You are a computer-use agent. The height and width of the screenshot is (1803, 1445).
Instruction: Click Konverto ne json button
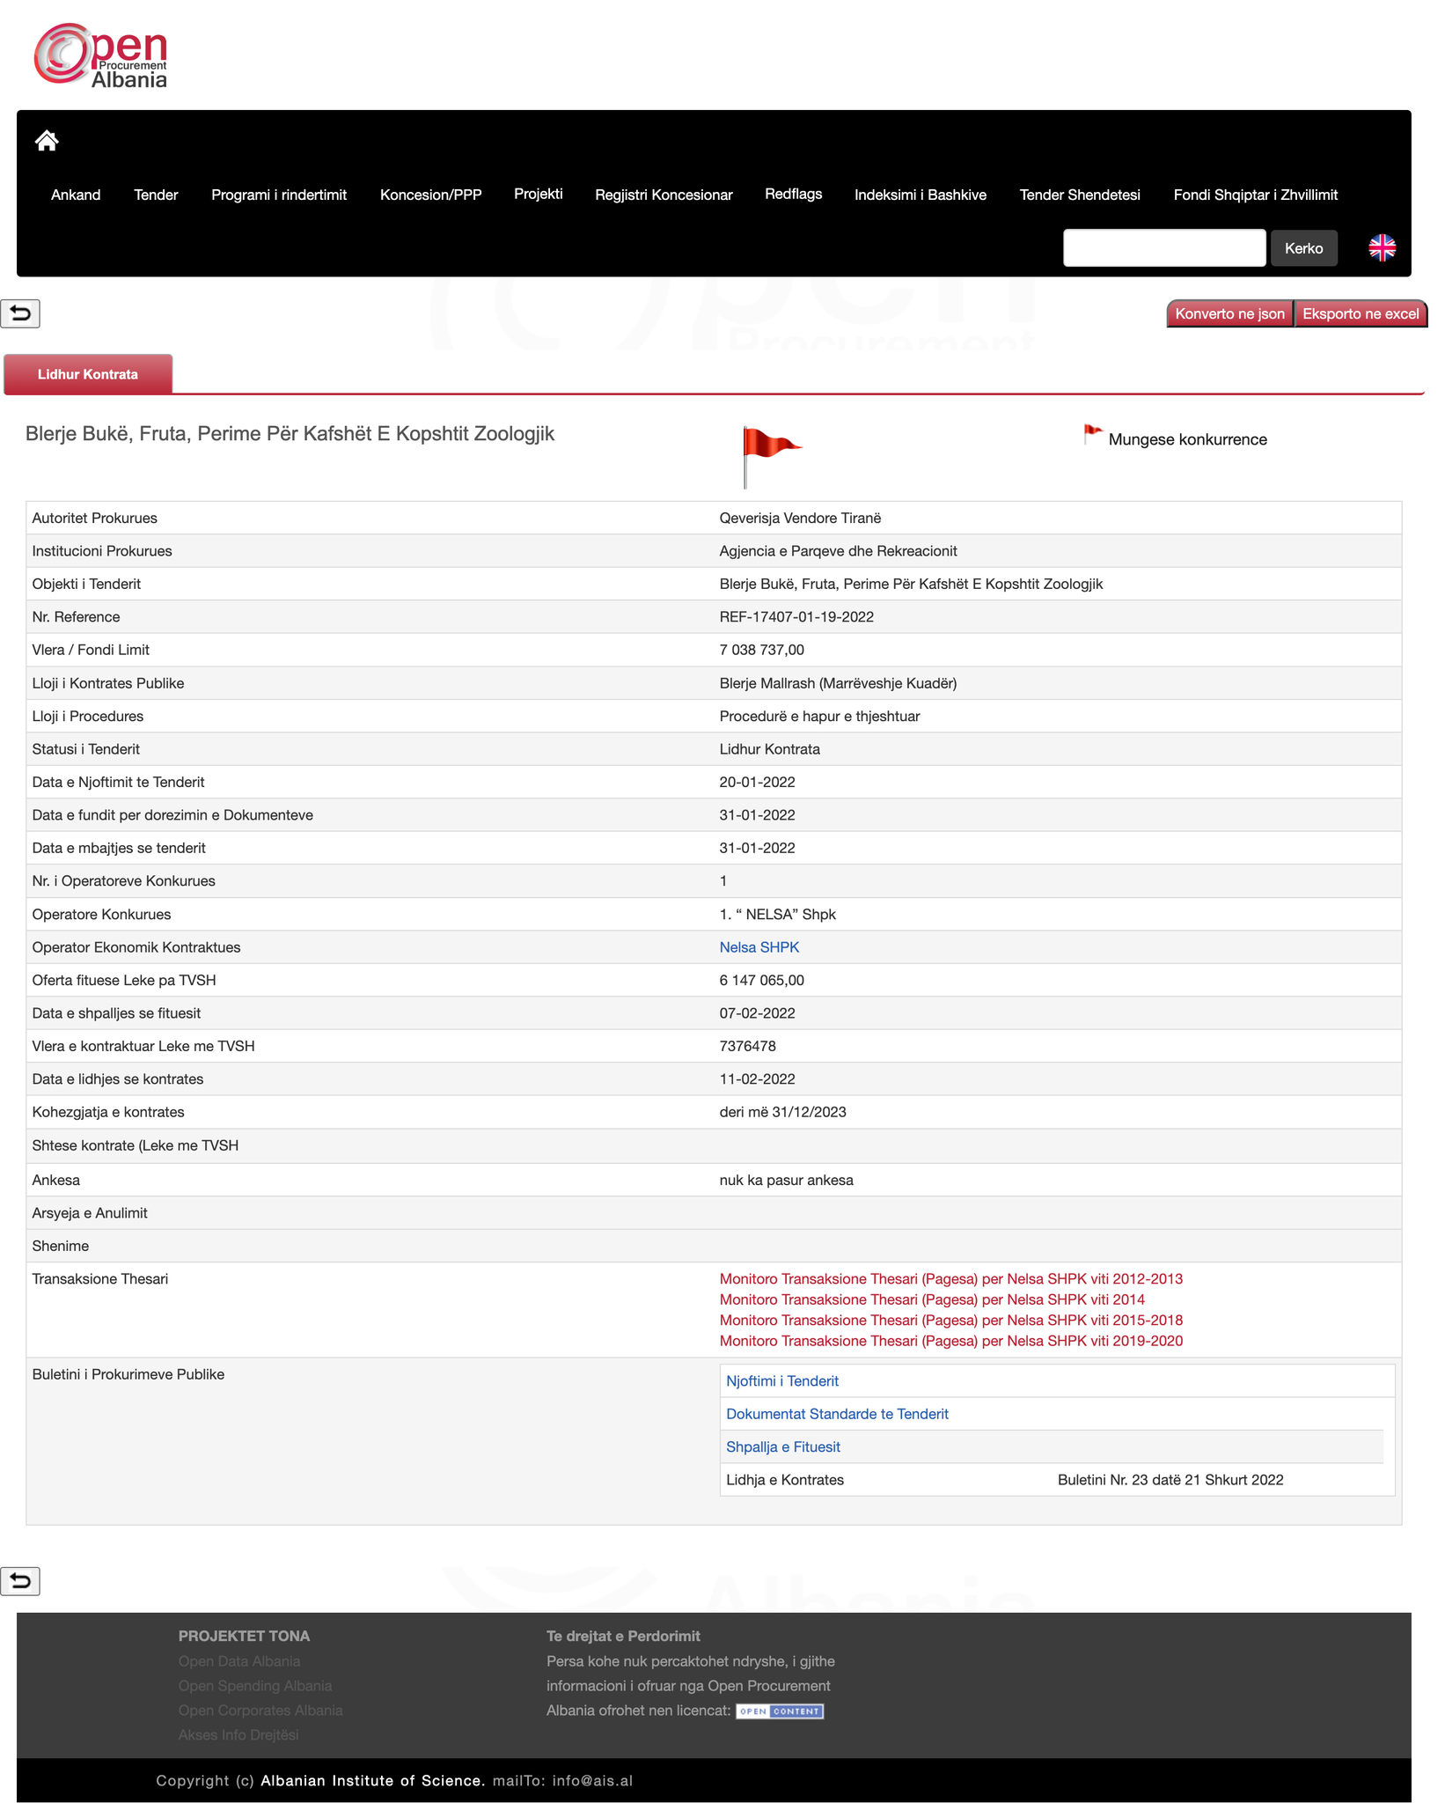coord(1229,314)
